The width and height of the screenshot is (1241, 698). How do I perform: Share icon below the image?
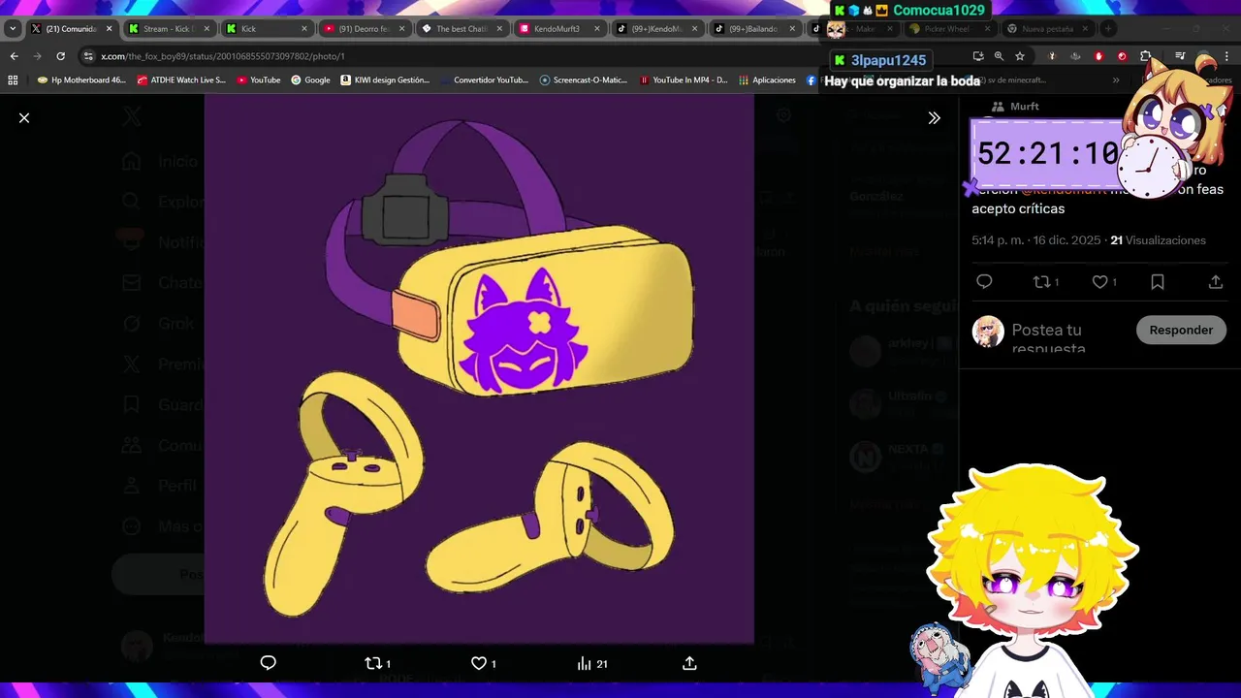pyautogui.click(x=689, y=663)
